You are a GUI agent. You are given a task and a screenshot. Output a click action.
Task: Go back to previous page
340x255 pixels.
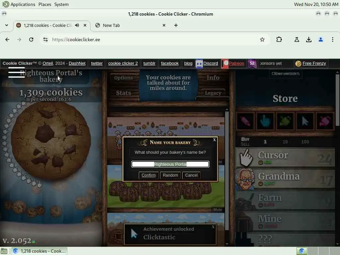[x=7, y=40]
